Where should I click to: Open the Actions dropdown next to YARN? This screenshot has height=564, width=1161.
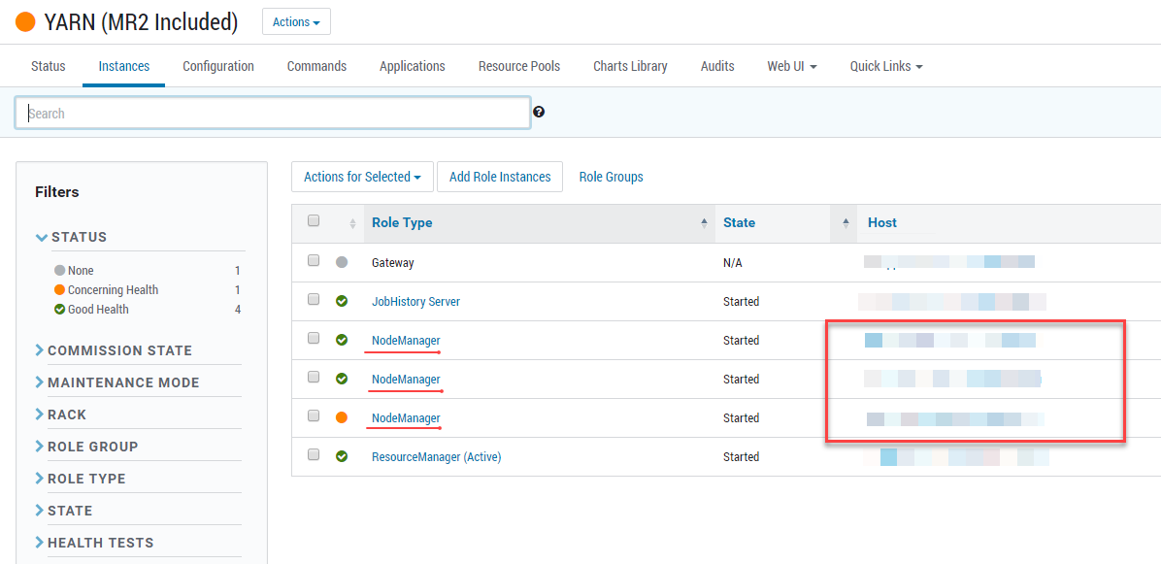(296, 22)
